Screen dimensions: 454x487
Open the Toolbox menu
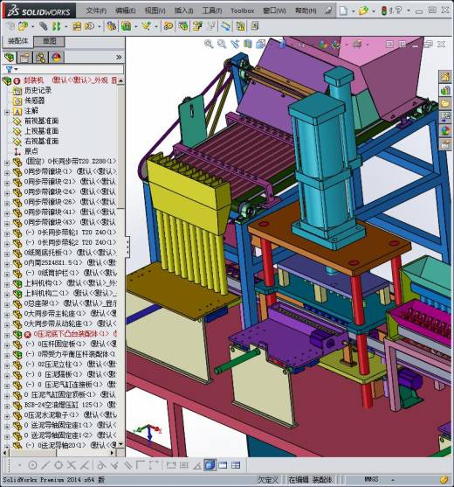[x=242, y=10]
